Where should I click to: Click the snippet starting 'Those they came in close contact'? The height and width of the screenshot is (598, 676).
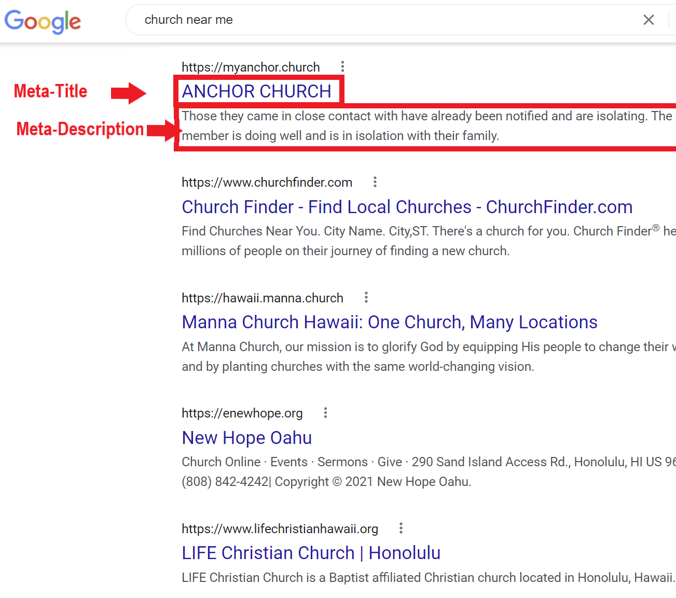[x=428, y=126]
